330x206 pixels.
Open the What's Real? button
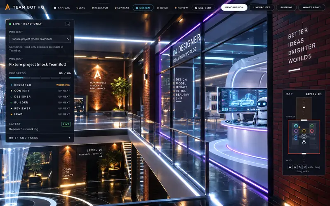312,7
